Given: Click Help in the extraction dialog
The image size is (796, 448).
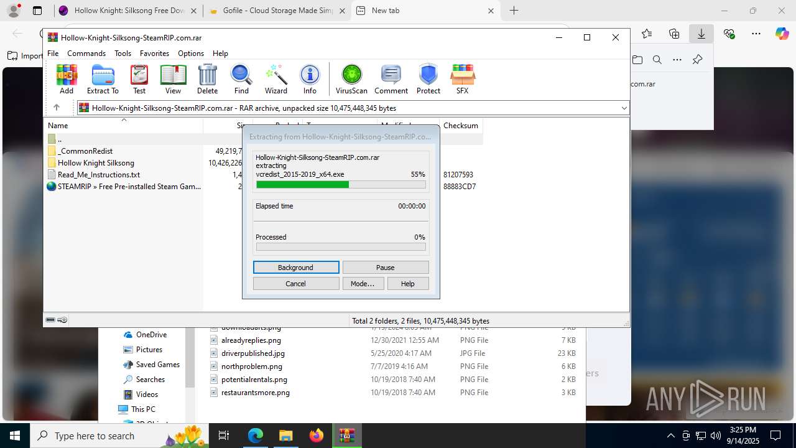Looking at the screenshot, I should point(408,284).
